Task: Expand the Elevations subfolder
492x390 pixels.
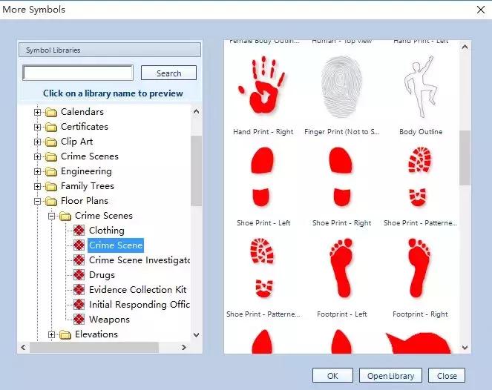Action: 52,334
